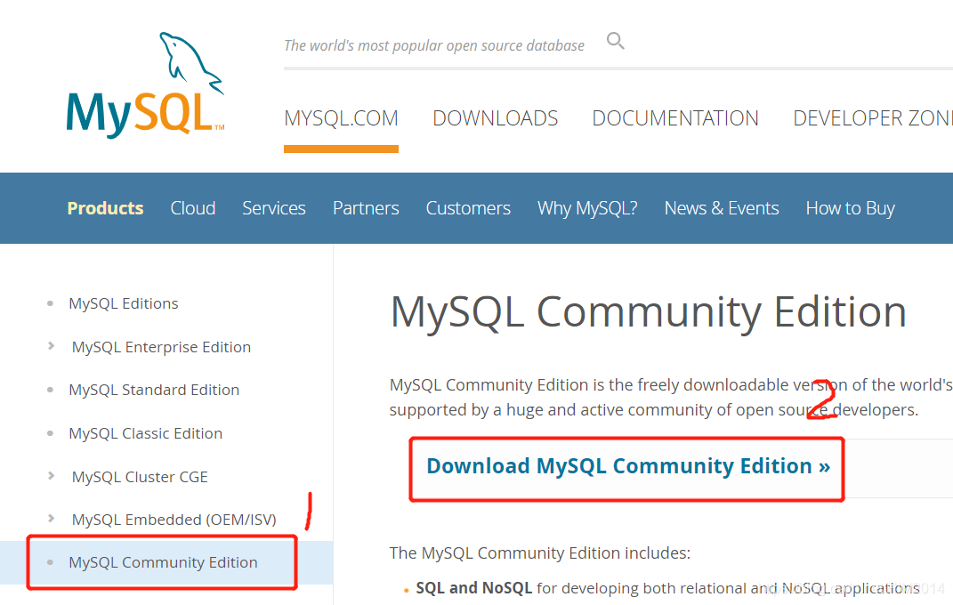Screen dimensions: 953x605
Task: Expand the MySQL Cluster CGE arrow
Action: [x=51, y=476]
